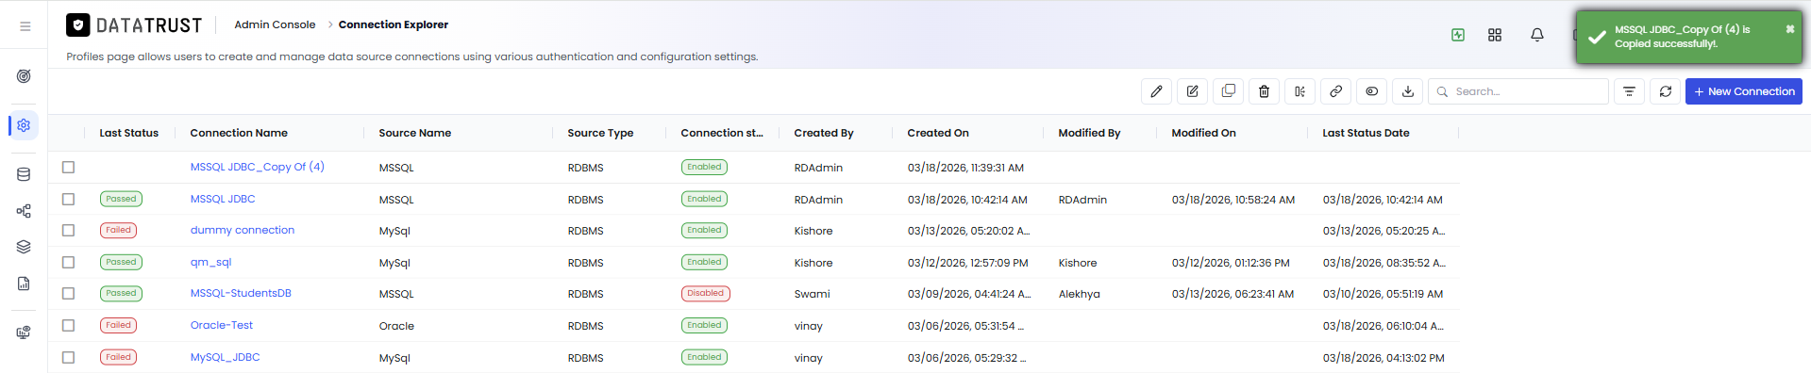This screenshot has height=373, width=1811.
Task: Open the Oracle-Test connection link
Action: [x=222, y=325]
